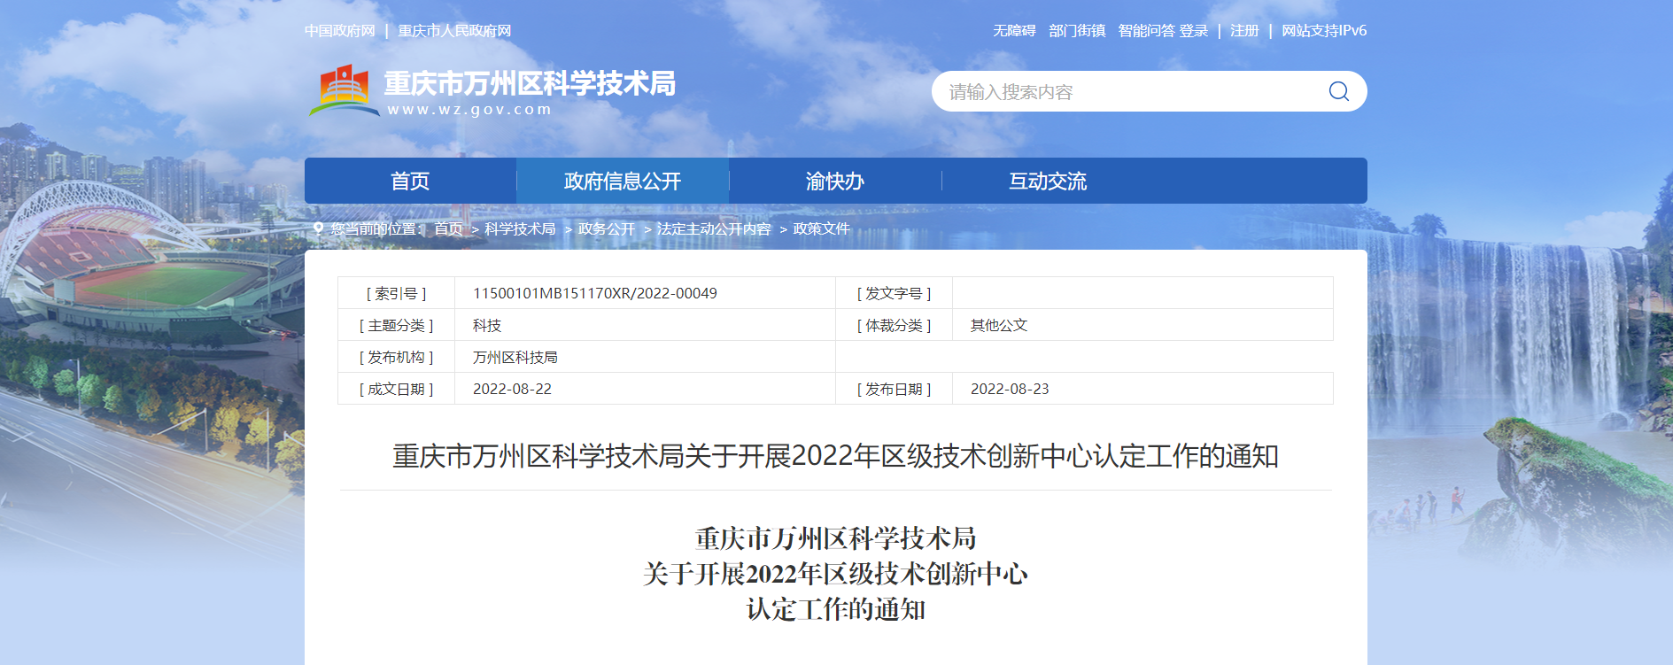Click the Wanzhou government logo emblem
This screenshot has width=1673, height=665.
click(x=344, y=90)
